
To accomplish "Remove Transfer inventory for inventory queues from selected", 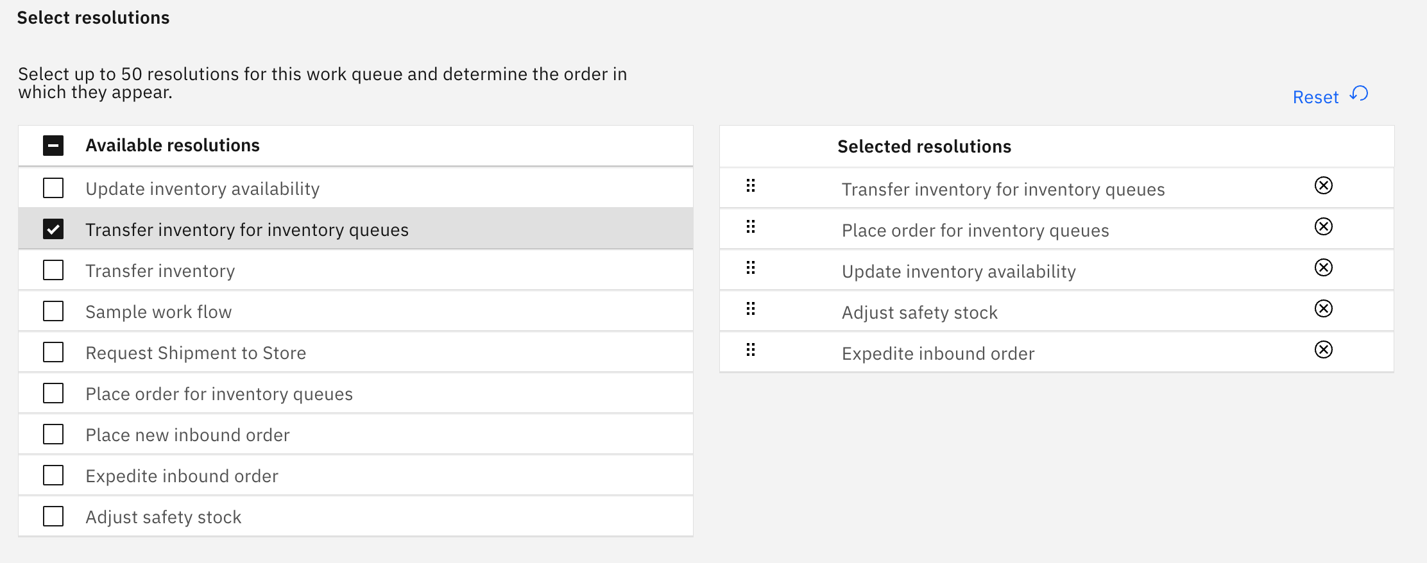I will (x=1323, y=186).
